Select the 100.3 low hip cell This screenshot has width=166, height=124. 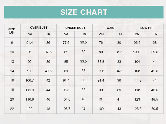pos(137,52)
